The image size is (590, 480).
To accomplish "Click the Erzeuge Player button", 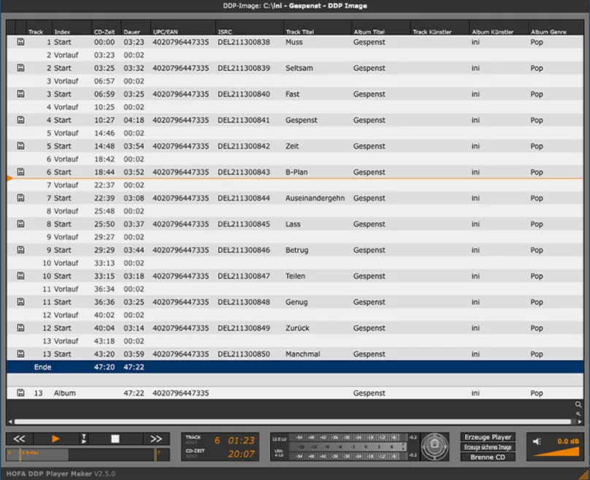I will (488, 437).
